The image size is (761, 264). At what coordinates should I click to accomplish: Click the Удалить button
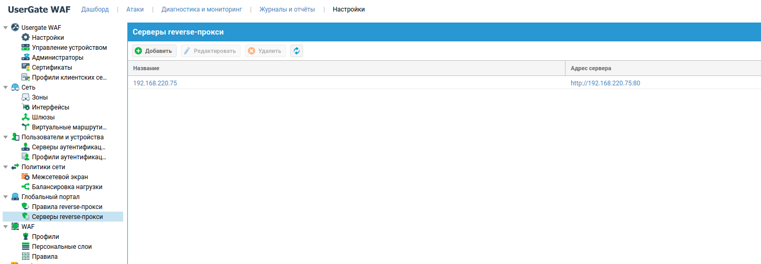tap(265, 51)
